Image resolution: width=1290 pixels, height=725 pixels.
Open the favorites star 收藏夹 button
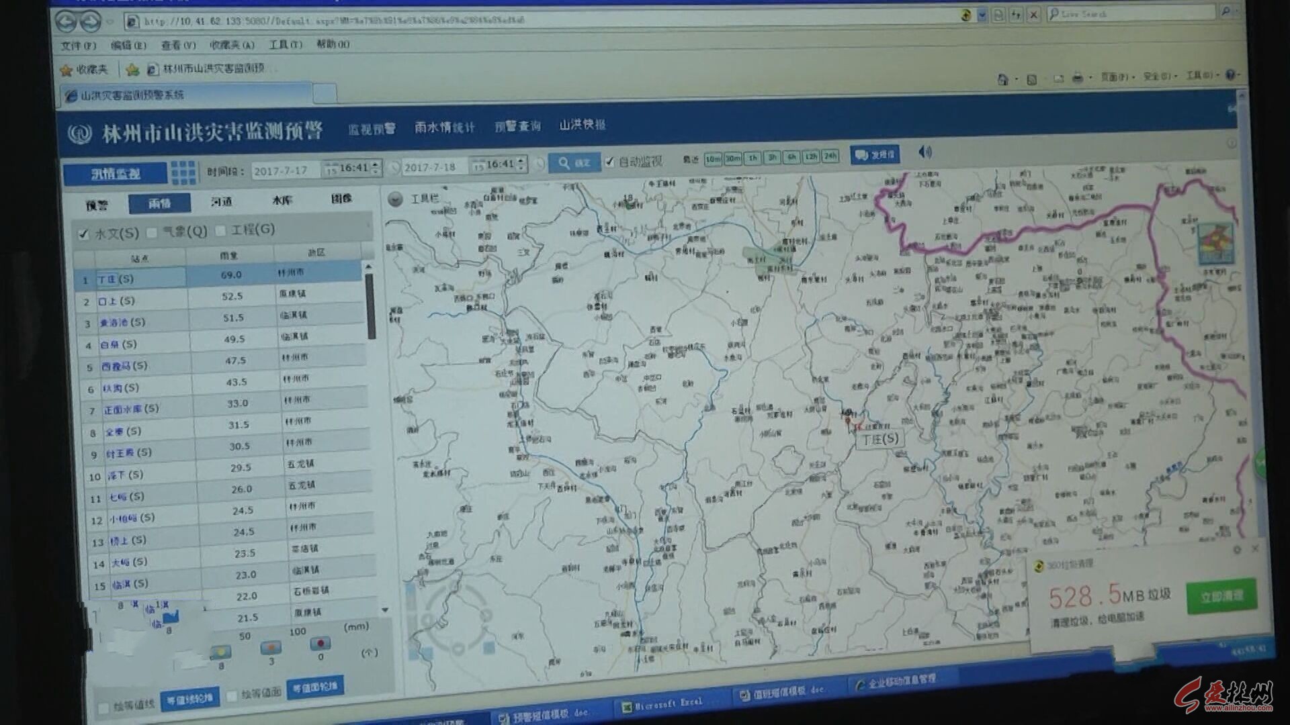click(84, 69)
